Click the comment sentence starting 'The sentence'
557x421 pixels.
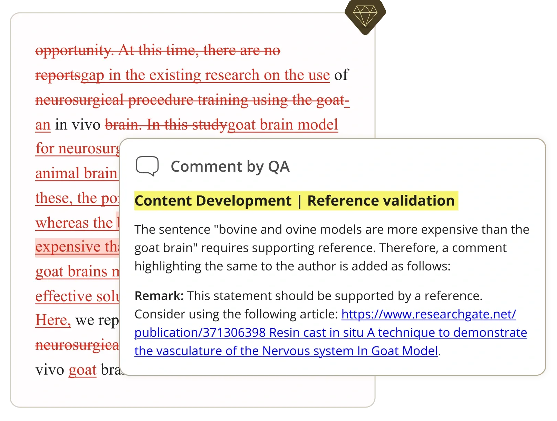(332, 248)
